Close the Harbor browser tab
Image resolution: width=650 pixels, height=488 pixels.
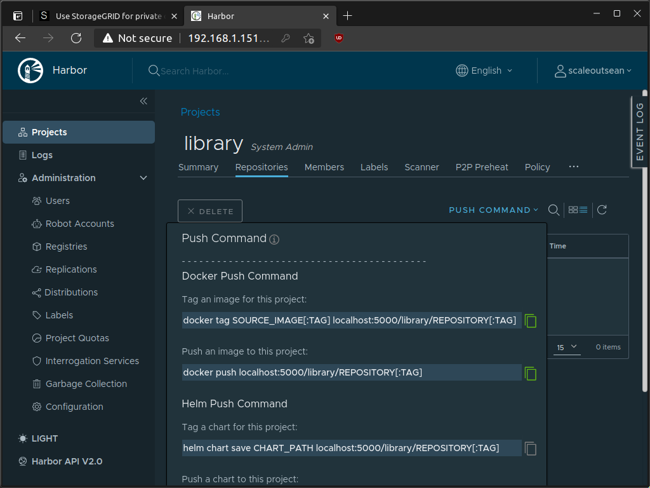coord(326,16)
